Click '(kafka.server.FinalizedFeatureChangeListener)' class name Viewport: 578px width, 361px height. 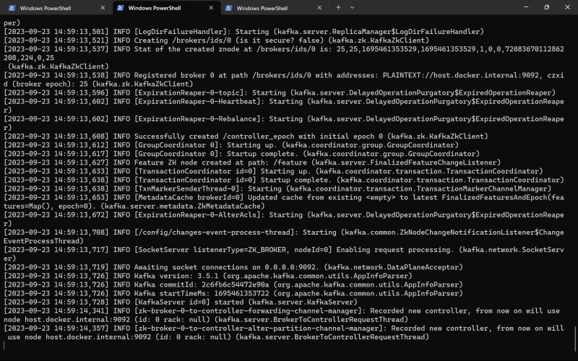(406, 162)
